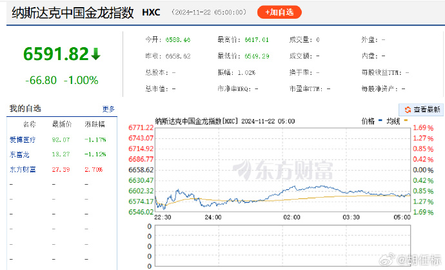Click the HXC ticker code in the header
The width and height of the screenshot is (445, 270).
tap(151, 12)
